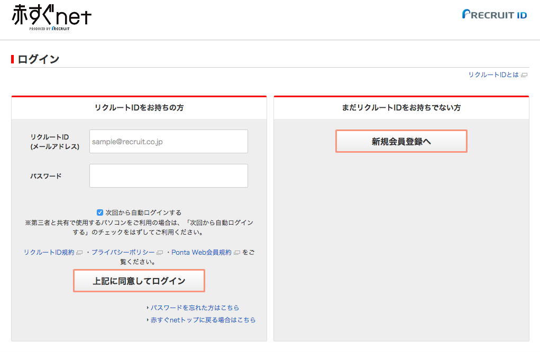Focus the パスワード input field

point(169,176)
